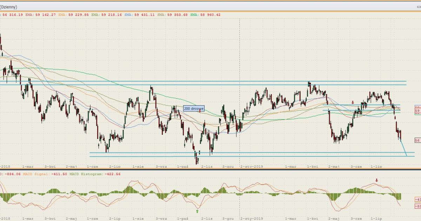Click the divider between price and MACD panels
The width and height of the screenshot is (421, 221).
[210, 169]
